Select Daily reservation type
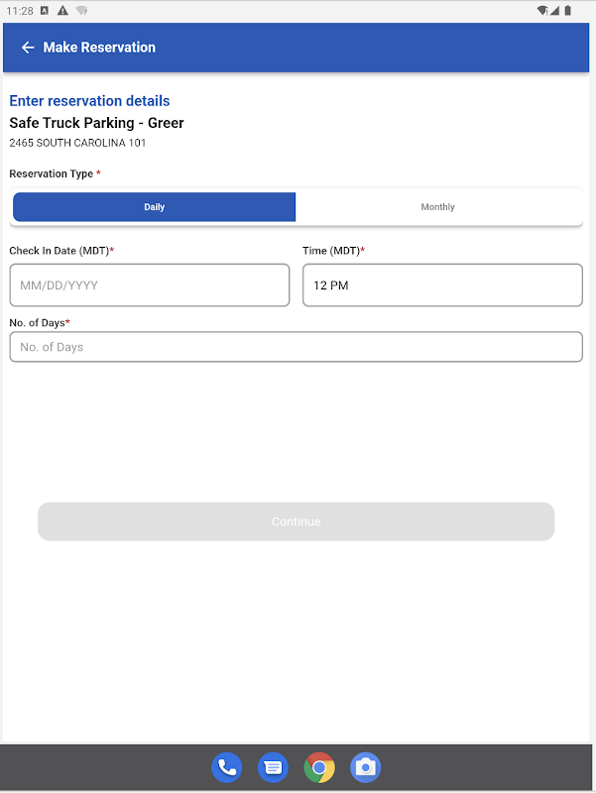 point(154,207)
